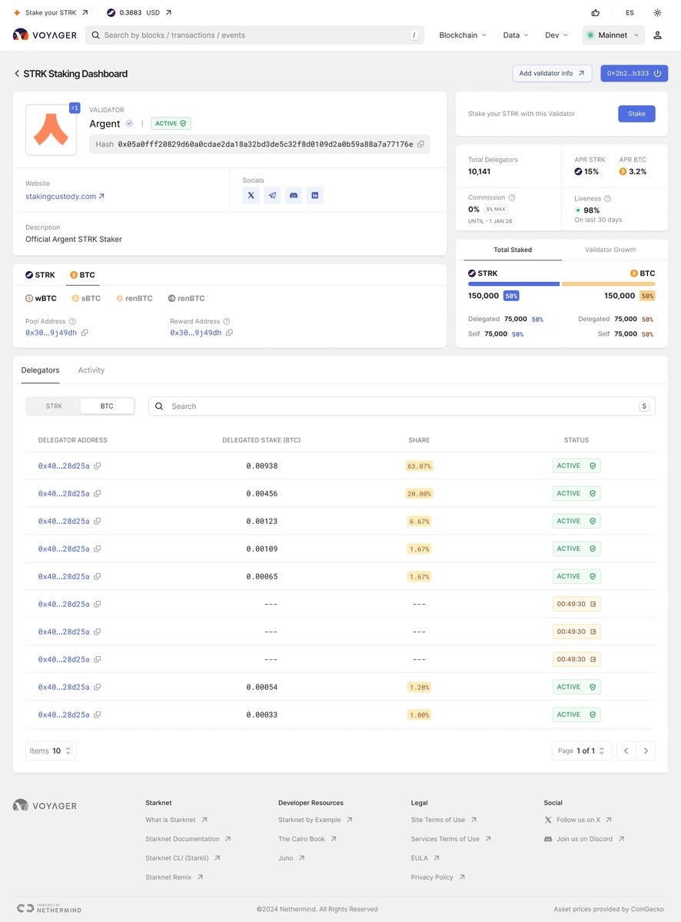681x922 pixels.
Task: Open the Page 1 of 1 selector
Action: point(582,751)
